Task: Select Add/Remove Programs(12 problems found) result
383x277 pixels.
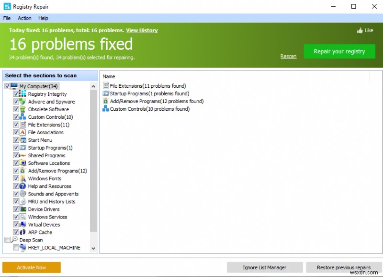Action: tap(157, 101)
